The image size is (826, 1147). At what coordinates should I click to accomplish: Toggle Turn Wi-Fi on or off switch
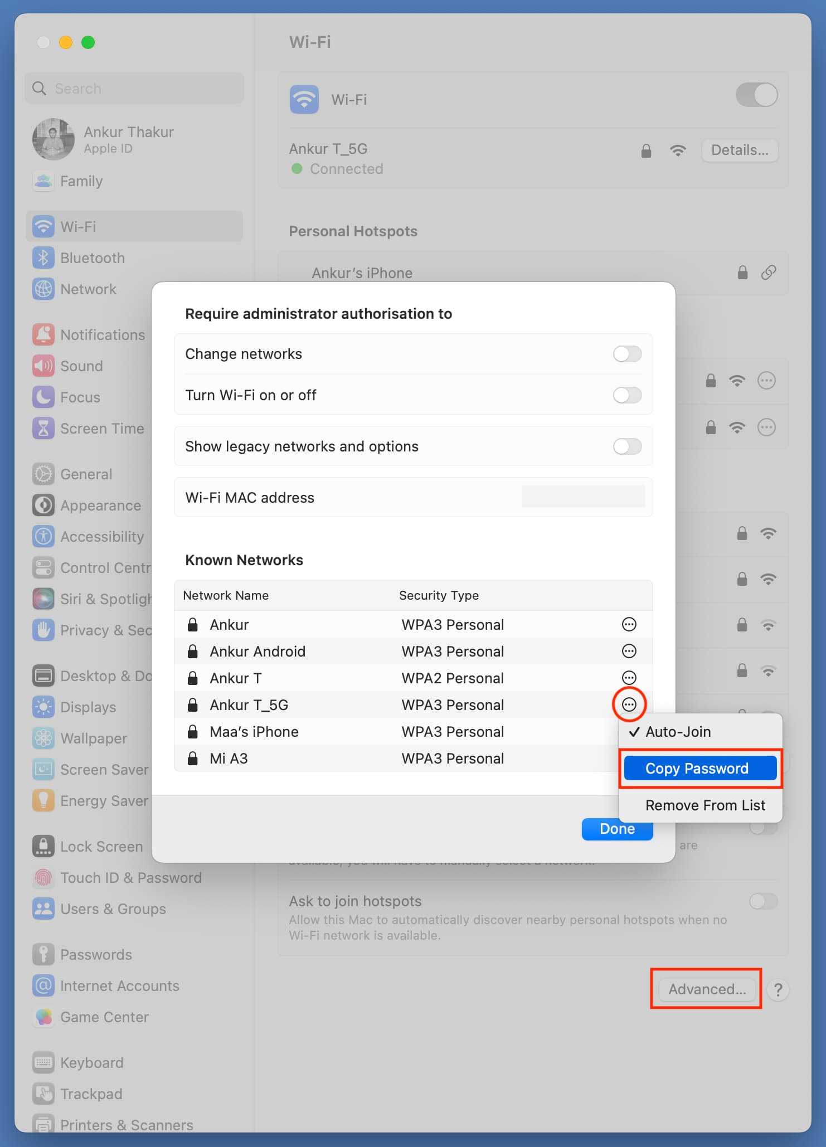(x=627, y=395)
